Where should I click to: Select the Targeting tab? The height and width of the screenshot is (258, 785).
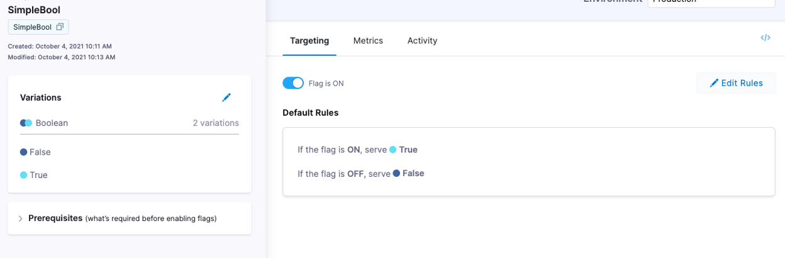tap(309, 40)
